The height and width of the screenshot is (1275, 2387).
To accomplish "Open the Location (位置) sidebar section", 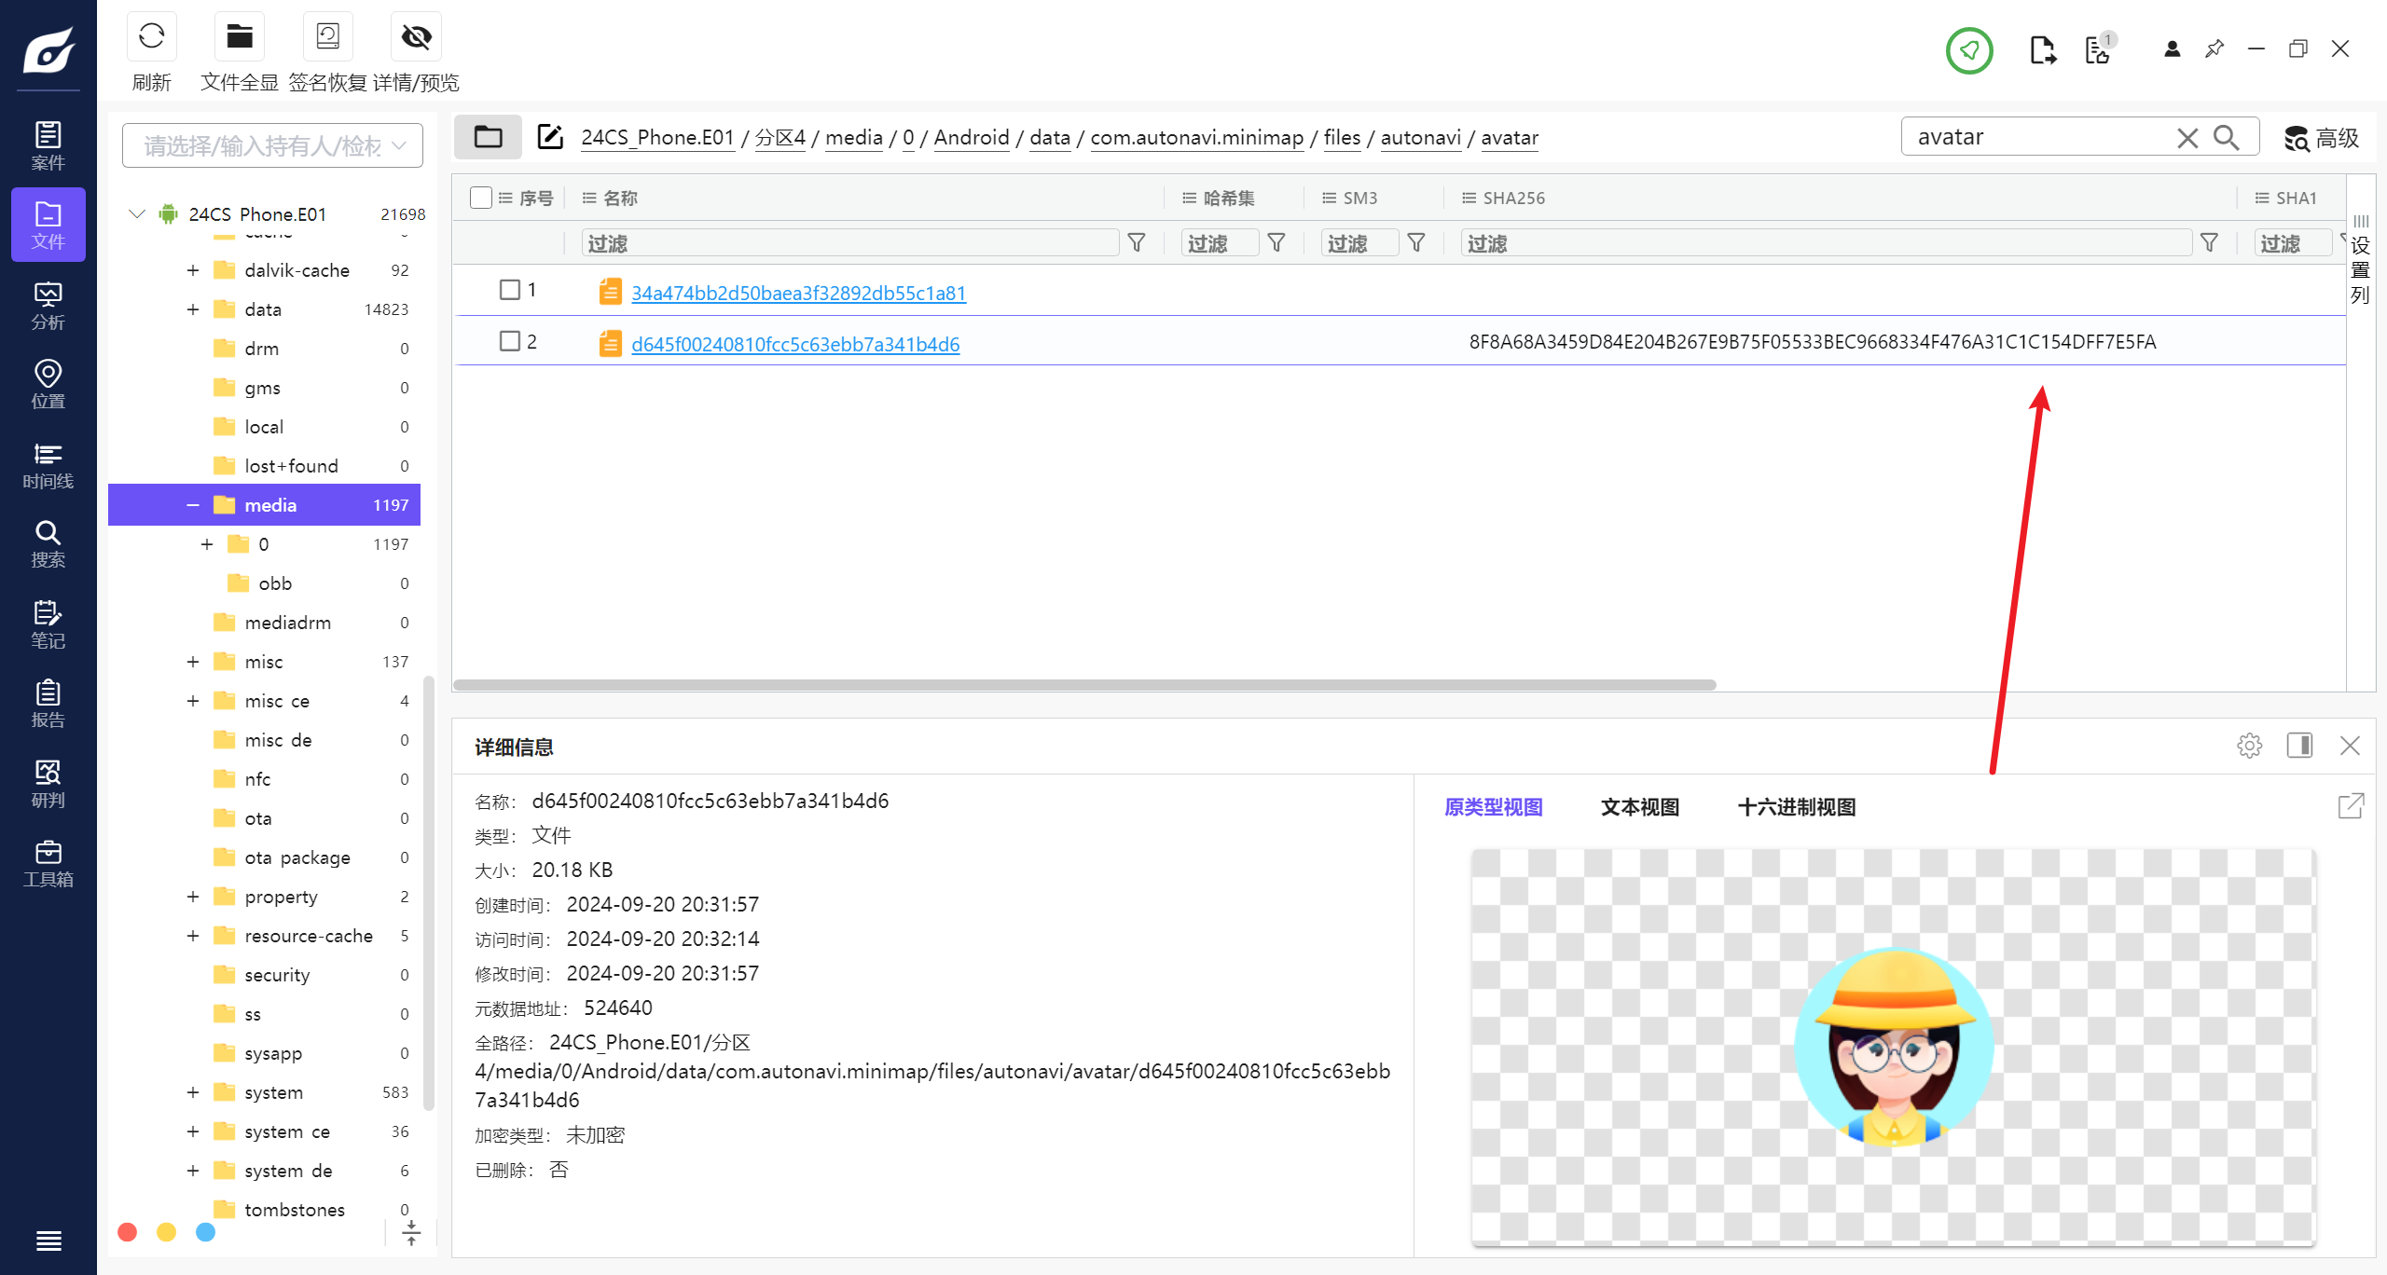I will pos(48,385).
